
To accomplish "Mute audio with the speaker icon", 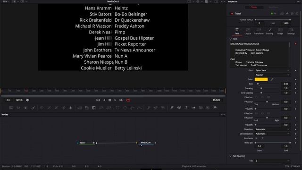I will point(27,100).
